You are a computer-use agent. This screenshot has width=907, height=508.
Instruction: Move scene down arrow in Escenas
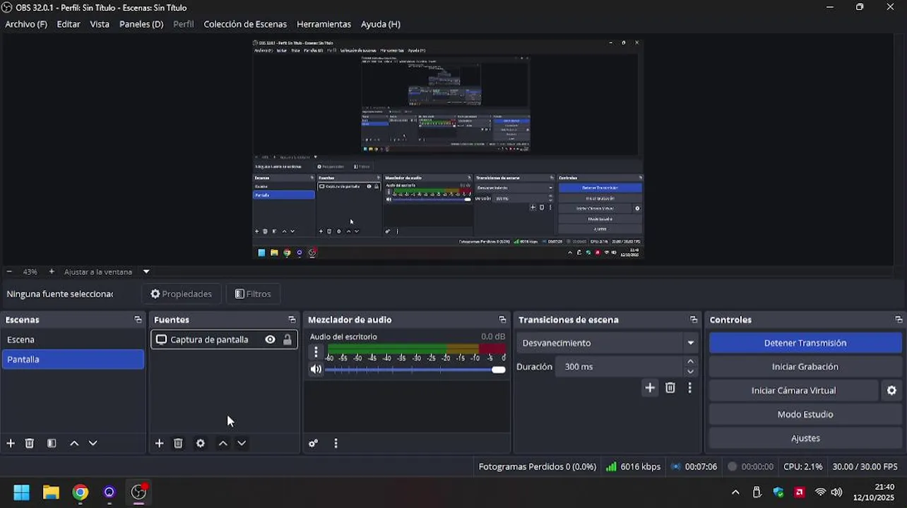93,443
